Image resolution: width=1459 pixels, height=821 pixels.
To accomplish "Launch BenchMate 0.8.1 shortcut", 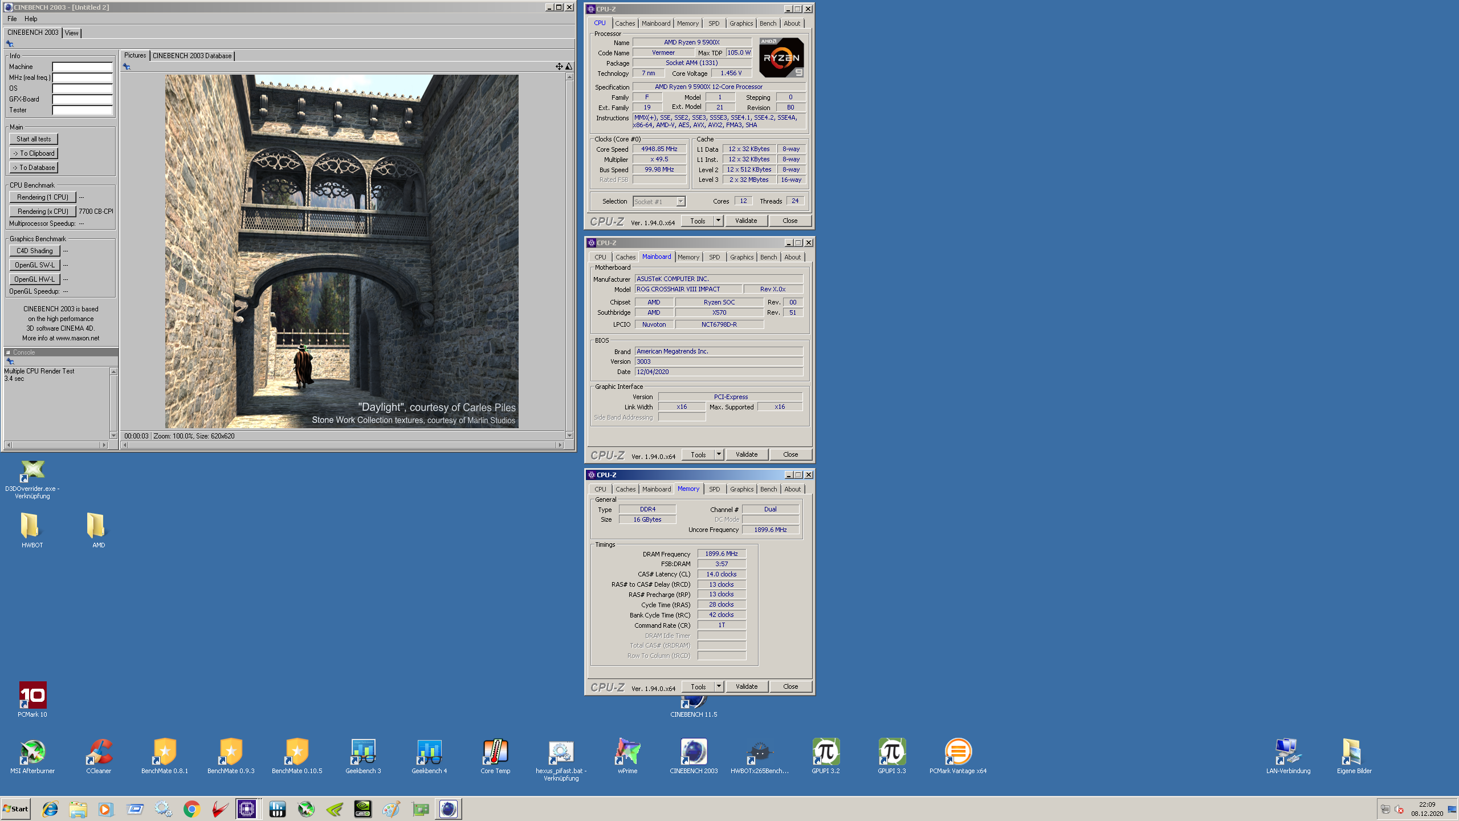I will point(165,756).
